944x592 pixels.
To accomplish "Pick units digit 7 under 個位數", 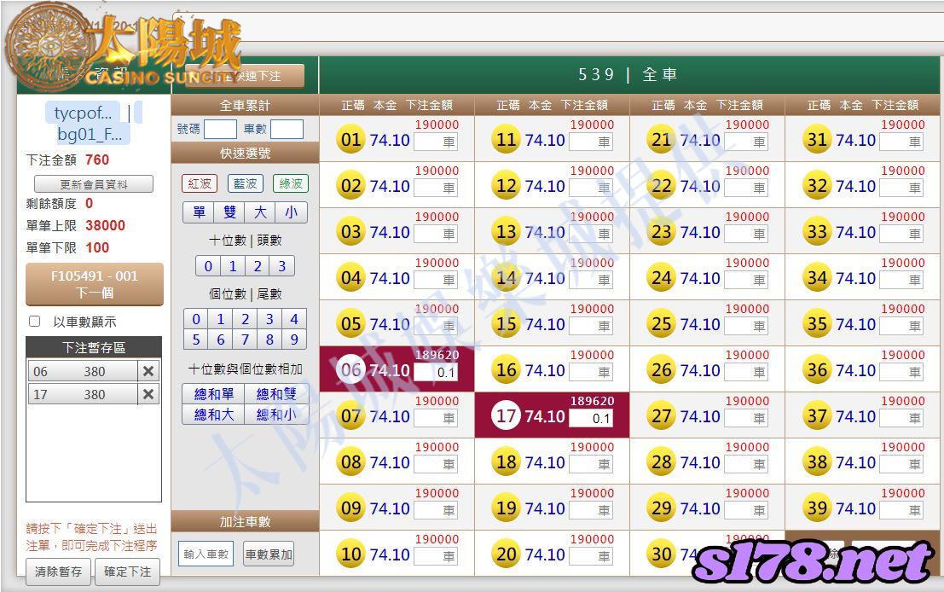I will [x=245, y=340].
